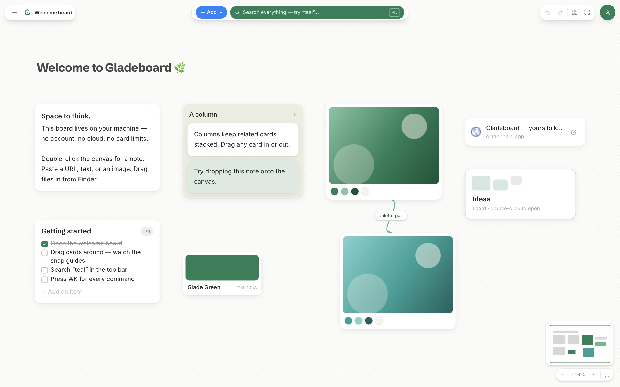This screenshot has width=620, height=387.
Task: Open the Welcome board title
Action: (x=53, y=13)
